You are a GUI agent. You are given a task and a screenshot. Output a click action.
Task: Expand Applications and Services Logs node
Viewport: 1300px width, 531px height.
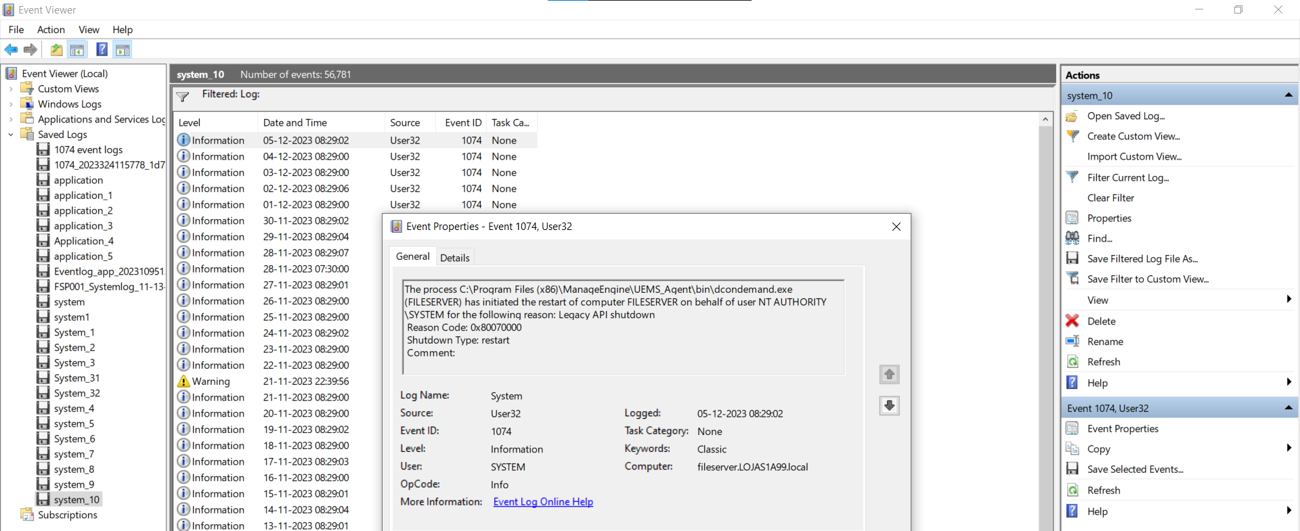[x=11, y=119]
